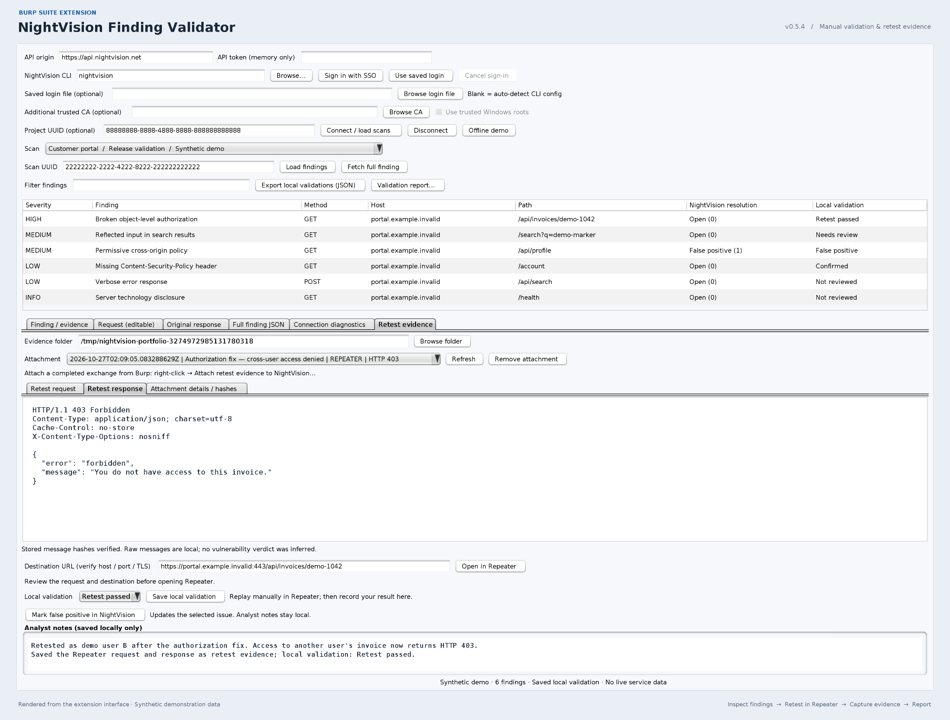Select the Original response tab
The image size is (950, 720).
point(195,324)
